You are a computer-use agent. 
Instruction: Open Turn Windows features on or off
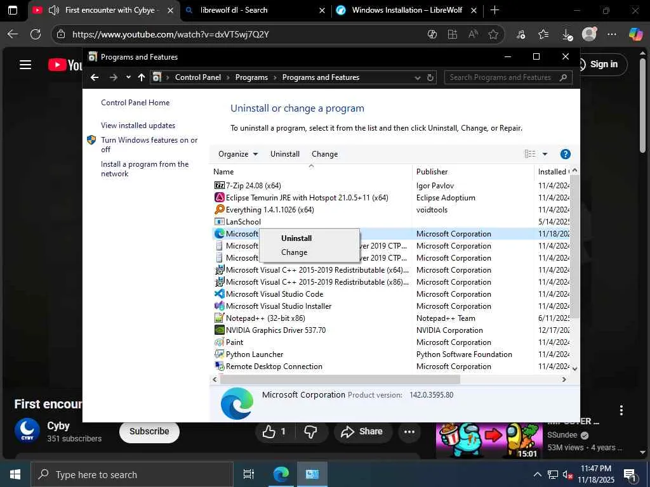point(149,145)
